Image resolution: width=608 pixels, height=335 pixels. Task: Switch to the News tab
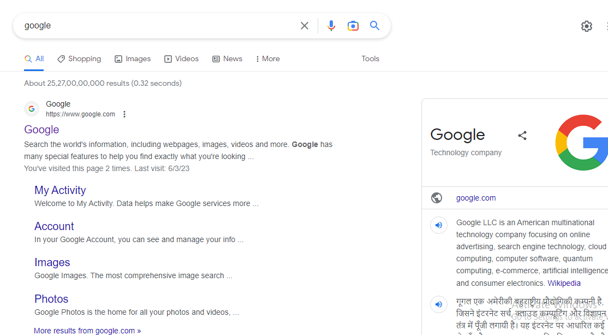click(x=227, y=58)
